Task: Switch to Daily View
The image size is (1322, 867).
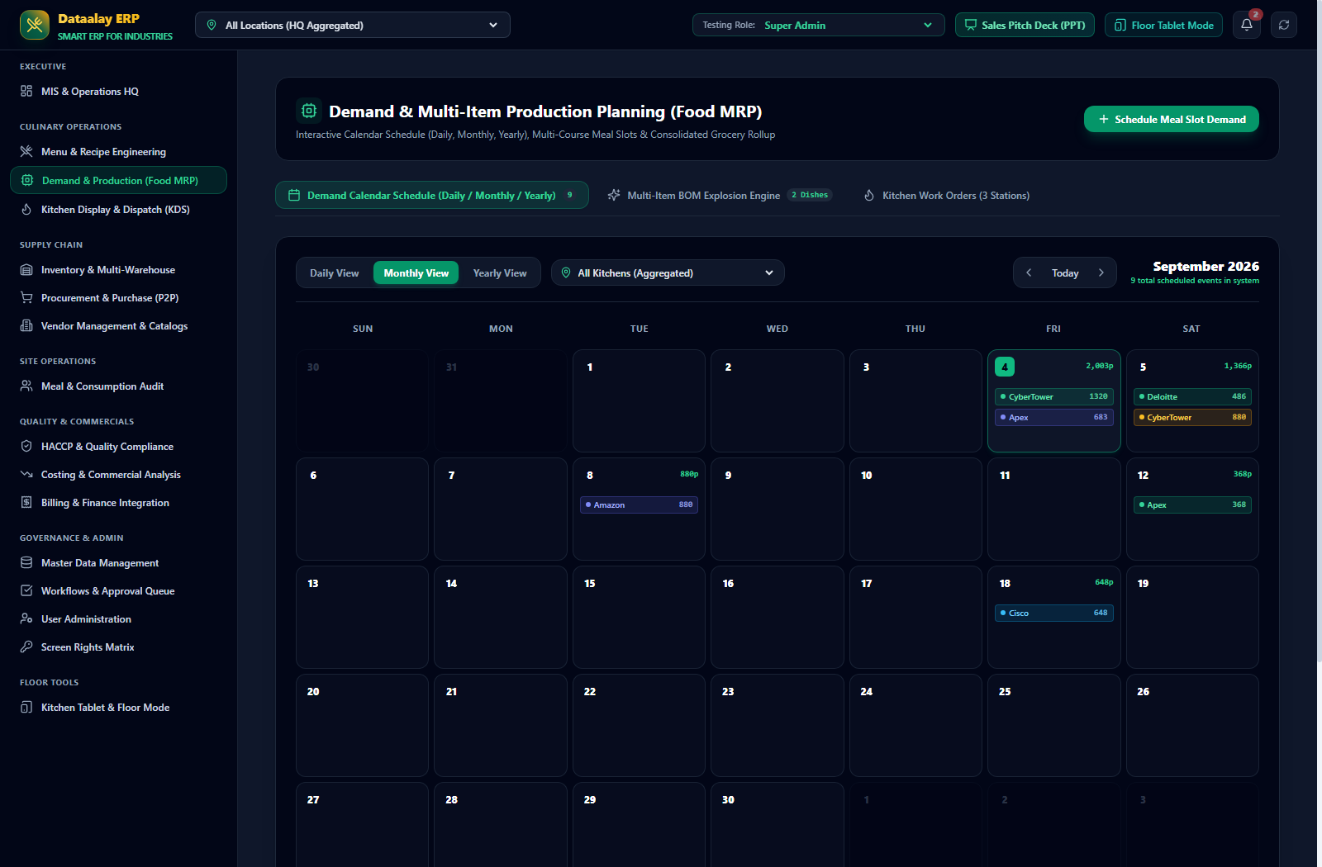Action: [334, 272]
